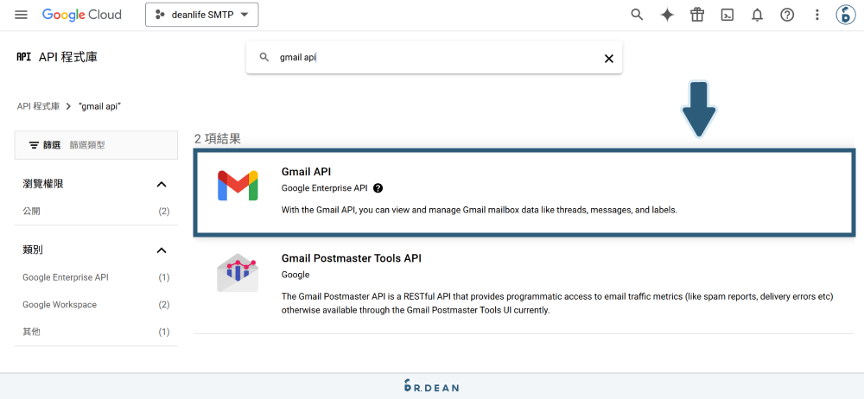
Task: Open the notifications bell
Action: tap(757, 16)
